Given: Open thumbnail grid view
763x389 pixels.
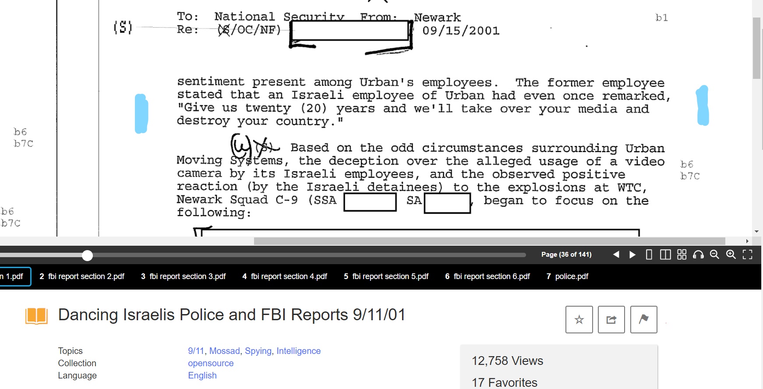Looking at the screenshot, I should coord(682,255).
